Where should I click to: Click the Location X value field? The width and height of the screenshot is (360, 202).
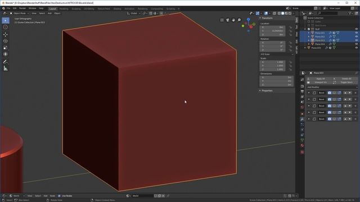click(x=272, y=27)
